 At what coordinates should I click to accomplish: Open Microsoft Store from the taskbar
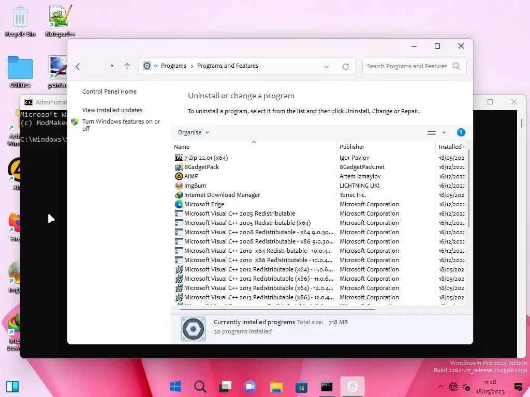[301, 387]
